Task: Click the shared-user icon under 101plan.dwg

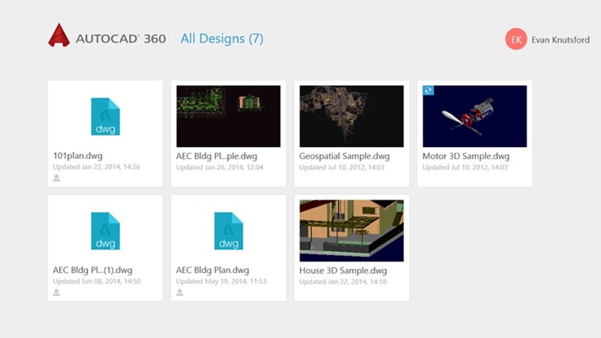Action: 57,178
